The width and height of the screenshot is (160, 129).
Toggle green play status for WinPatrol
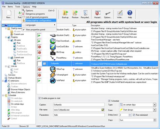coord(39,81)
